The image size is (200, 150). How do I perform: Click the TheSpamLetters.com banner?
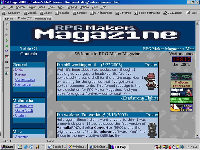tap(181, 84)
